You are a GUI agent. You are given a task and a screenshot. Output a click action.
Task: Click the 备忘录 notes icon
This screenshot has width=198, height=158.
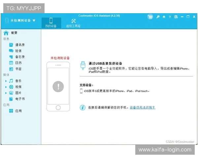click(11, 57)
